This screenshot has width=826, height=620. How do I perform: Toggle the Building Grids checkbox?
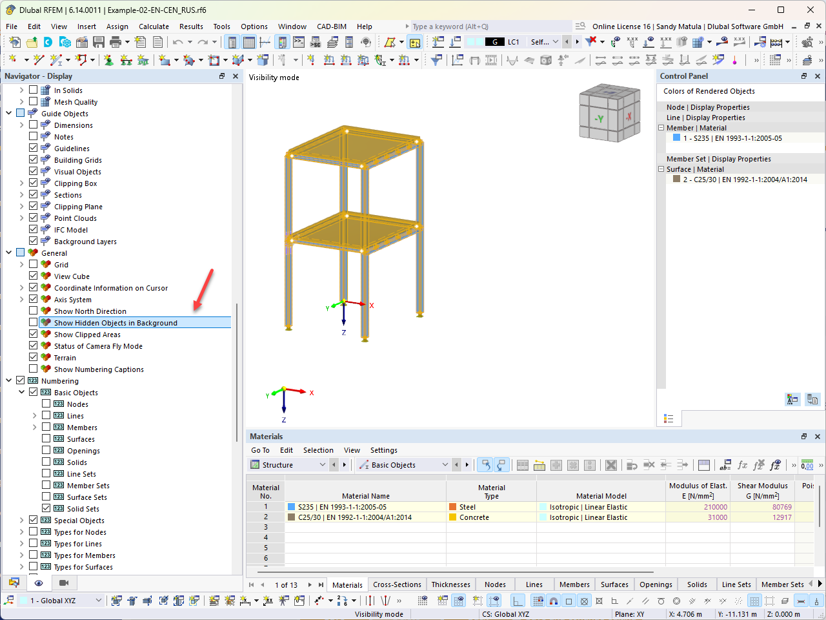pyautogui.click(x=33, y=160)
